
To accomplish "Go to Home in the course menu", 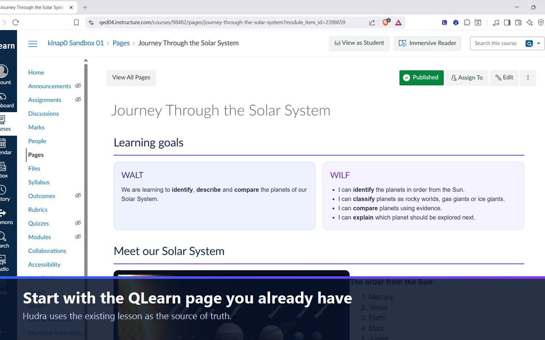I will pyautogui.click(x=36, y=73).
